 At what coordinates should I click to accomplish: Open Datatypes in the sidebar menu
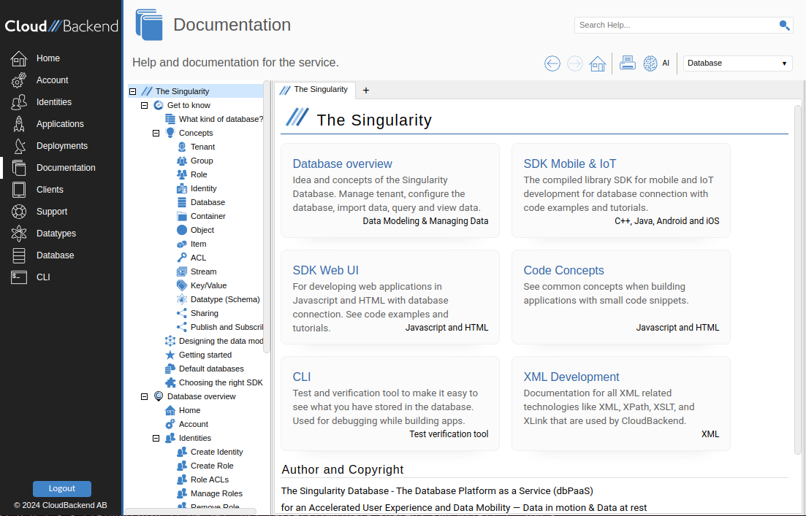[56, 233]
